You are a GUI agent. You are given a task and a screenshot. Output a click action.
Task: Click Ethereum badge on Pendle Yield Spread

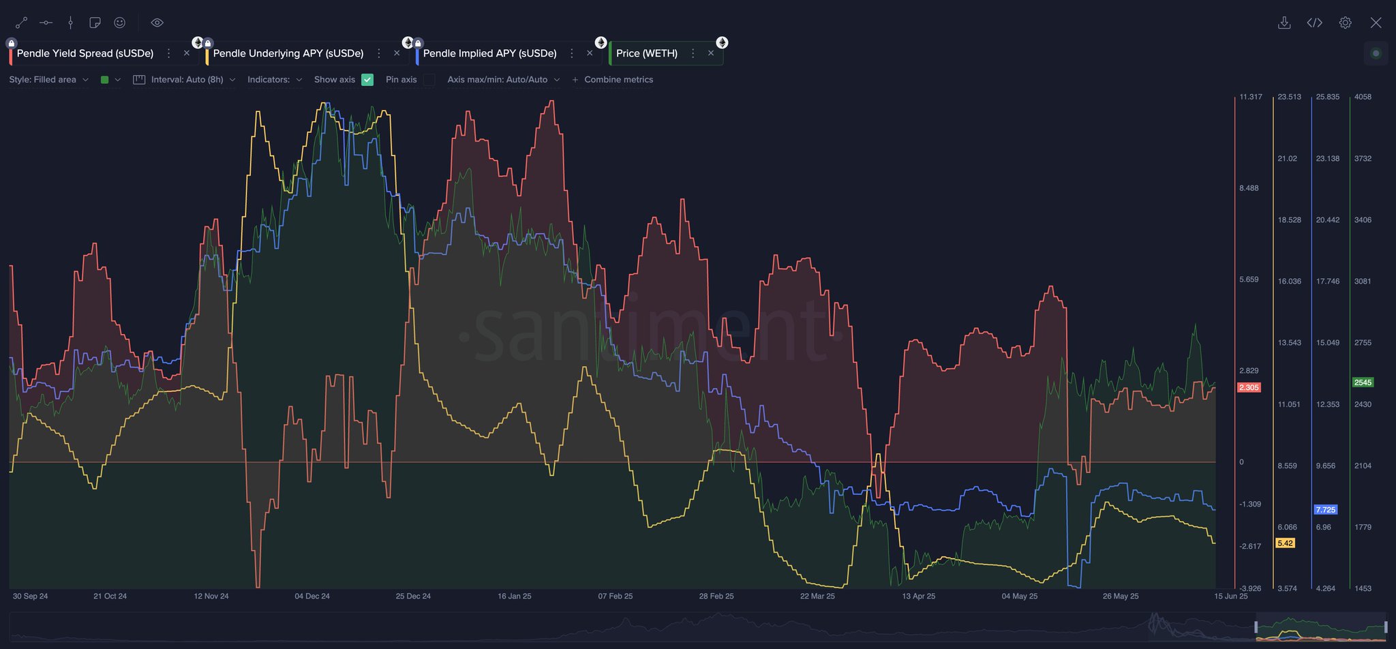(198, 42)
